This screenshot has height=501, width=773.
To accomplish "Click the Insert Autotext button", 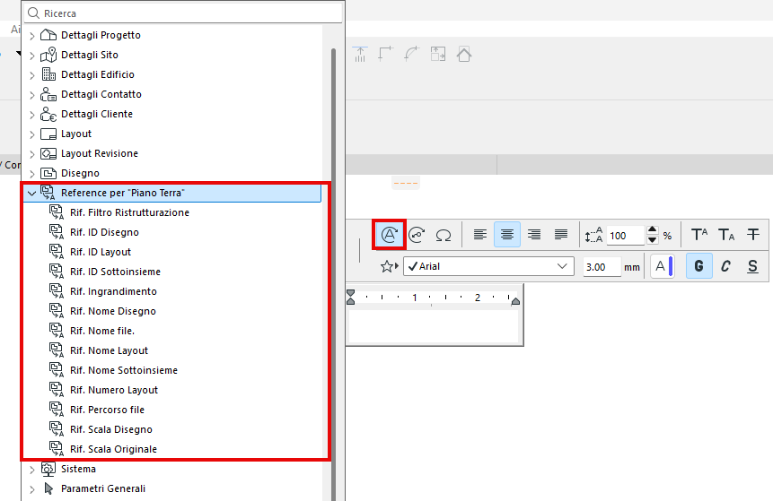I will coord(389,235).
